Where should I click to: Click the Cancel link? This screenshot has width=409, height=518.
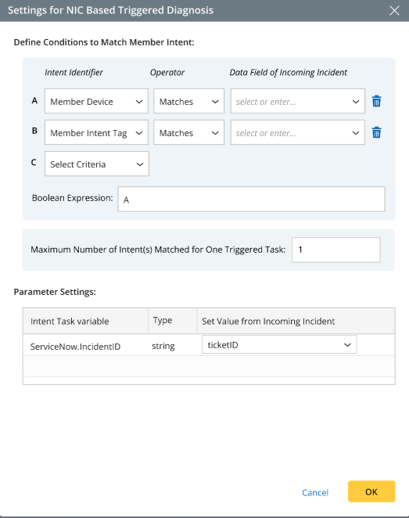point(315,492)
